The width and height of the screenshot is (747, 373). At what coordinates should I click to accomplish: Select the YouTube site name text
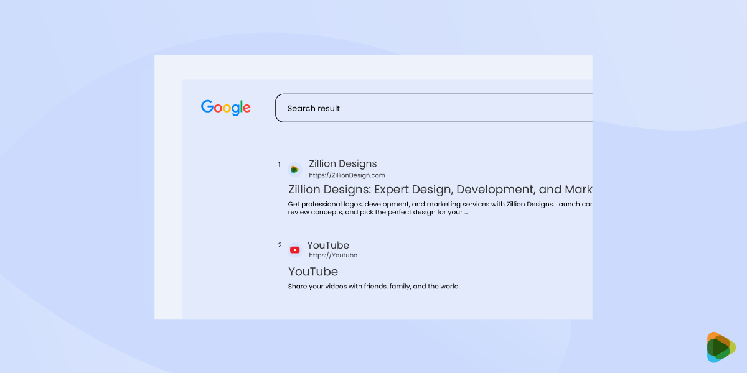[x=327, y=245]
